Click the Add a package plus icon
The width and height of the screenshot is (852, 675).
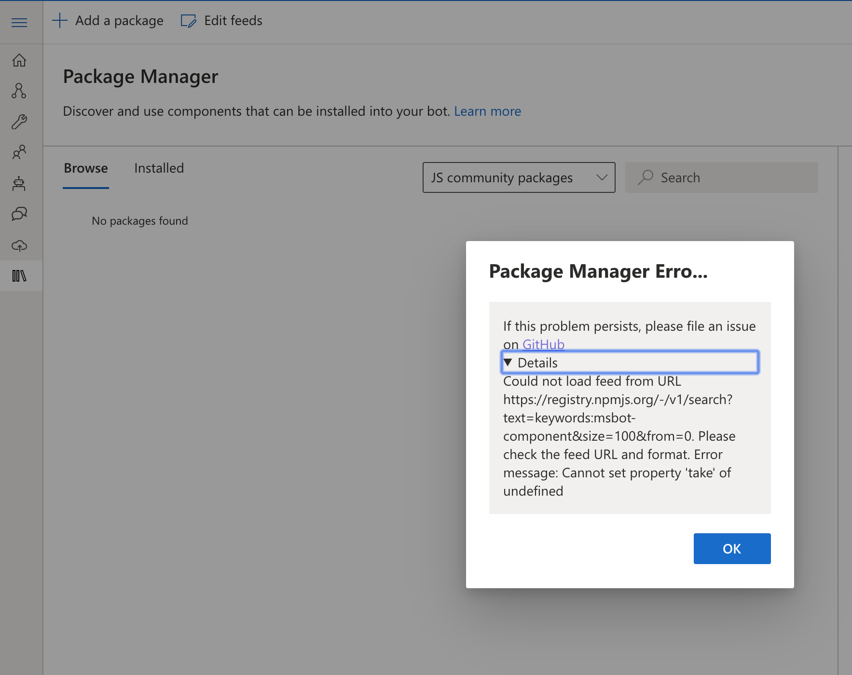59,21
